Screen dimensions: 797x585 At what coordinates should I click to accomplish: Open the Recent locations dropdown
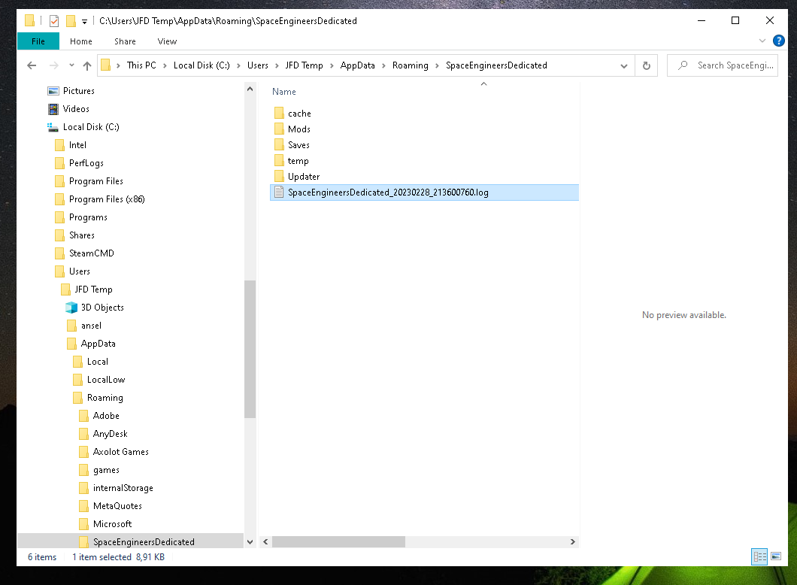(71, 65)
